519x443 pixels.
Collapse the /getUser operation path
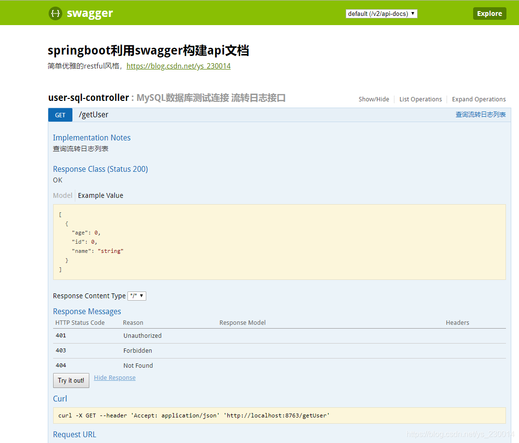point(93,115)
